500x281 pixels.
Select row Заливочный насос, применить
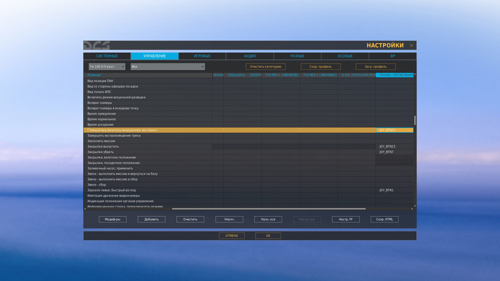click(248, 168)
